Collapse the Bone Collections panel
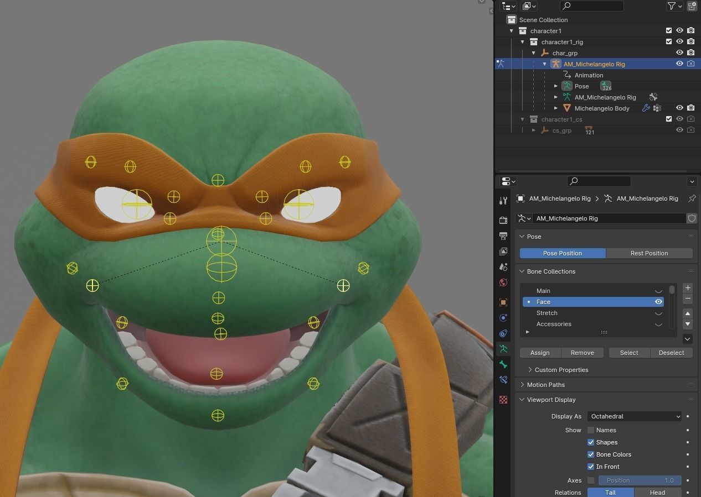 (522, 271)
